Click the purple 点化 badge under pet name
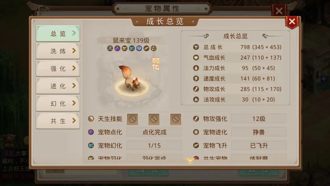The image size is (330, 186). [117, 48]
